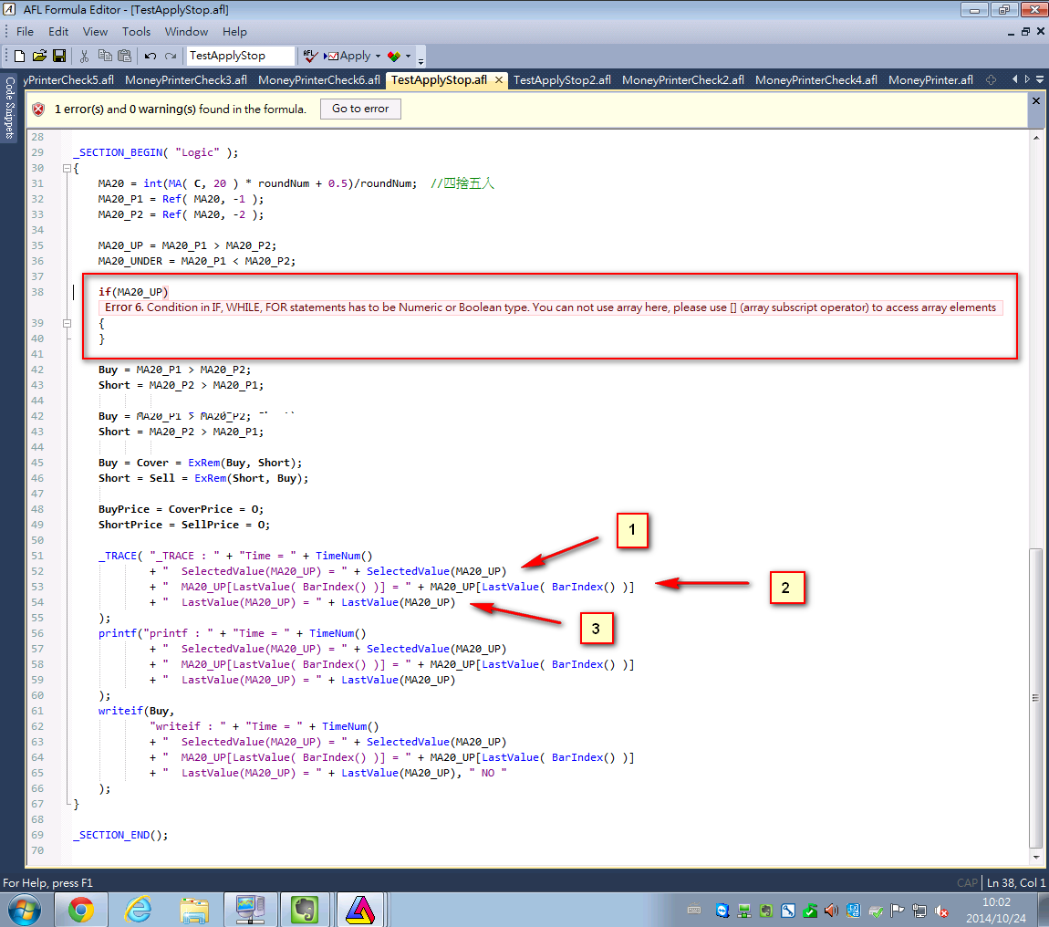Click the Ln 38, Col 1 status indicator
The height and width of the screenshot is (927, 1049).
(1015, 883)
